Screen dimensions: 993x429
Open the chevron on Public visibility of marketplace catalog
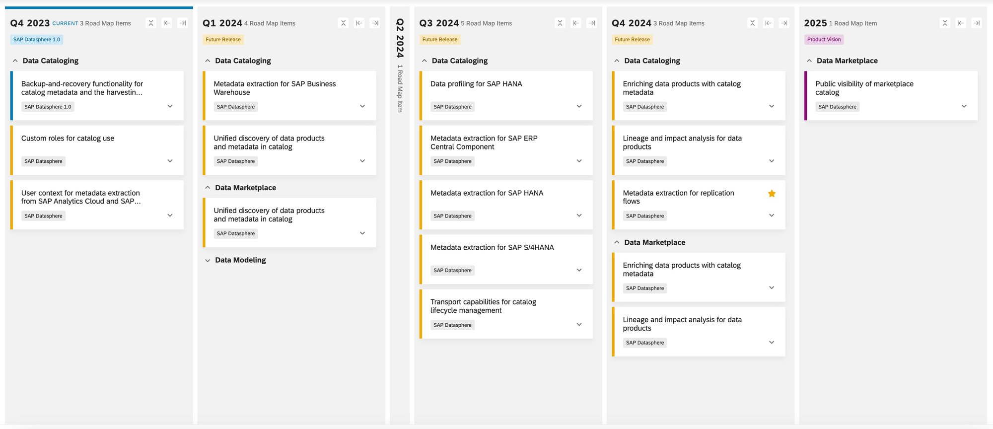pyautogui.click(x=964, y=106)
